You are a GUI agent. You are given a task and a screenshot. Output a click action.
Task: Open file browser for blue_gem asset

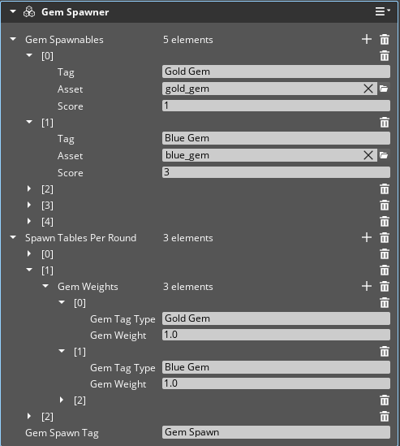click(x=384, y=155)
